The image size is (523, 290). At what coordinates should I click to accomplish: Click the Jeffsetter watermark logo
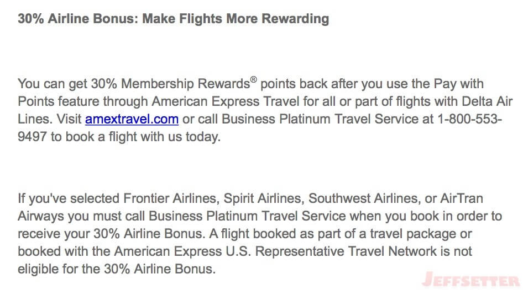[471, 280]
